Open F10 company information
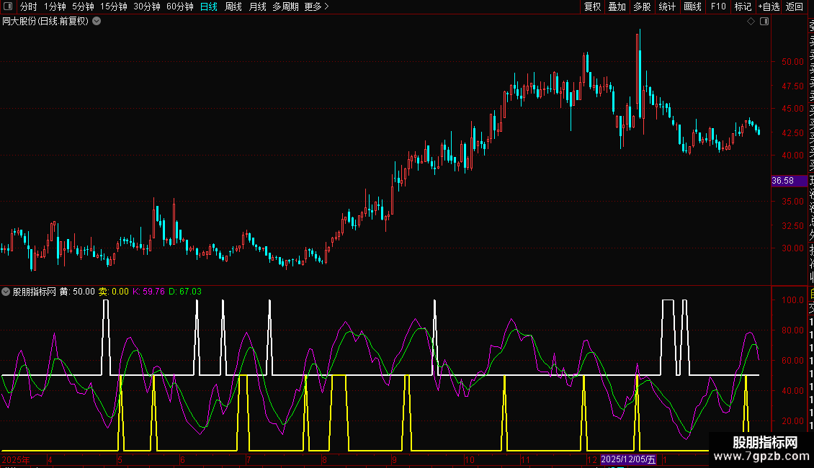814x468 pixels. click(717, 6)
